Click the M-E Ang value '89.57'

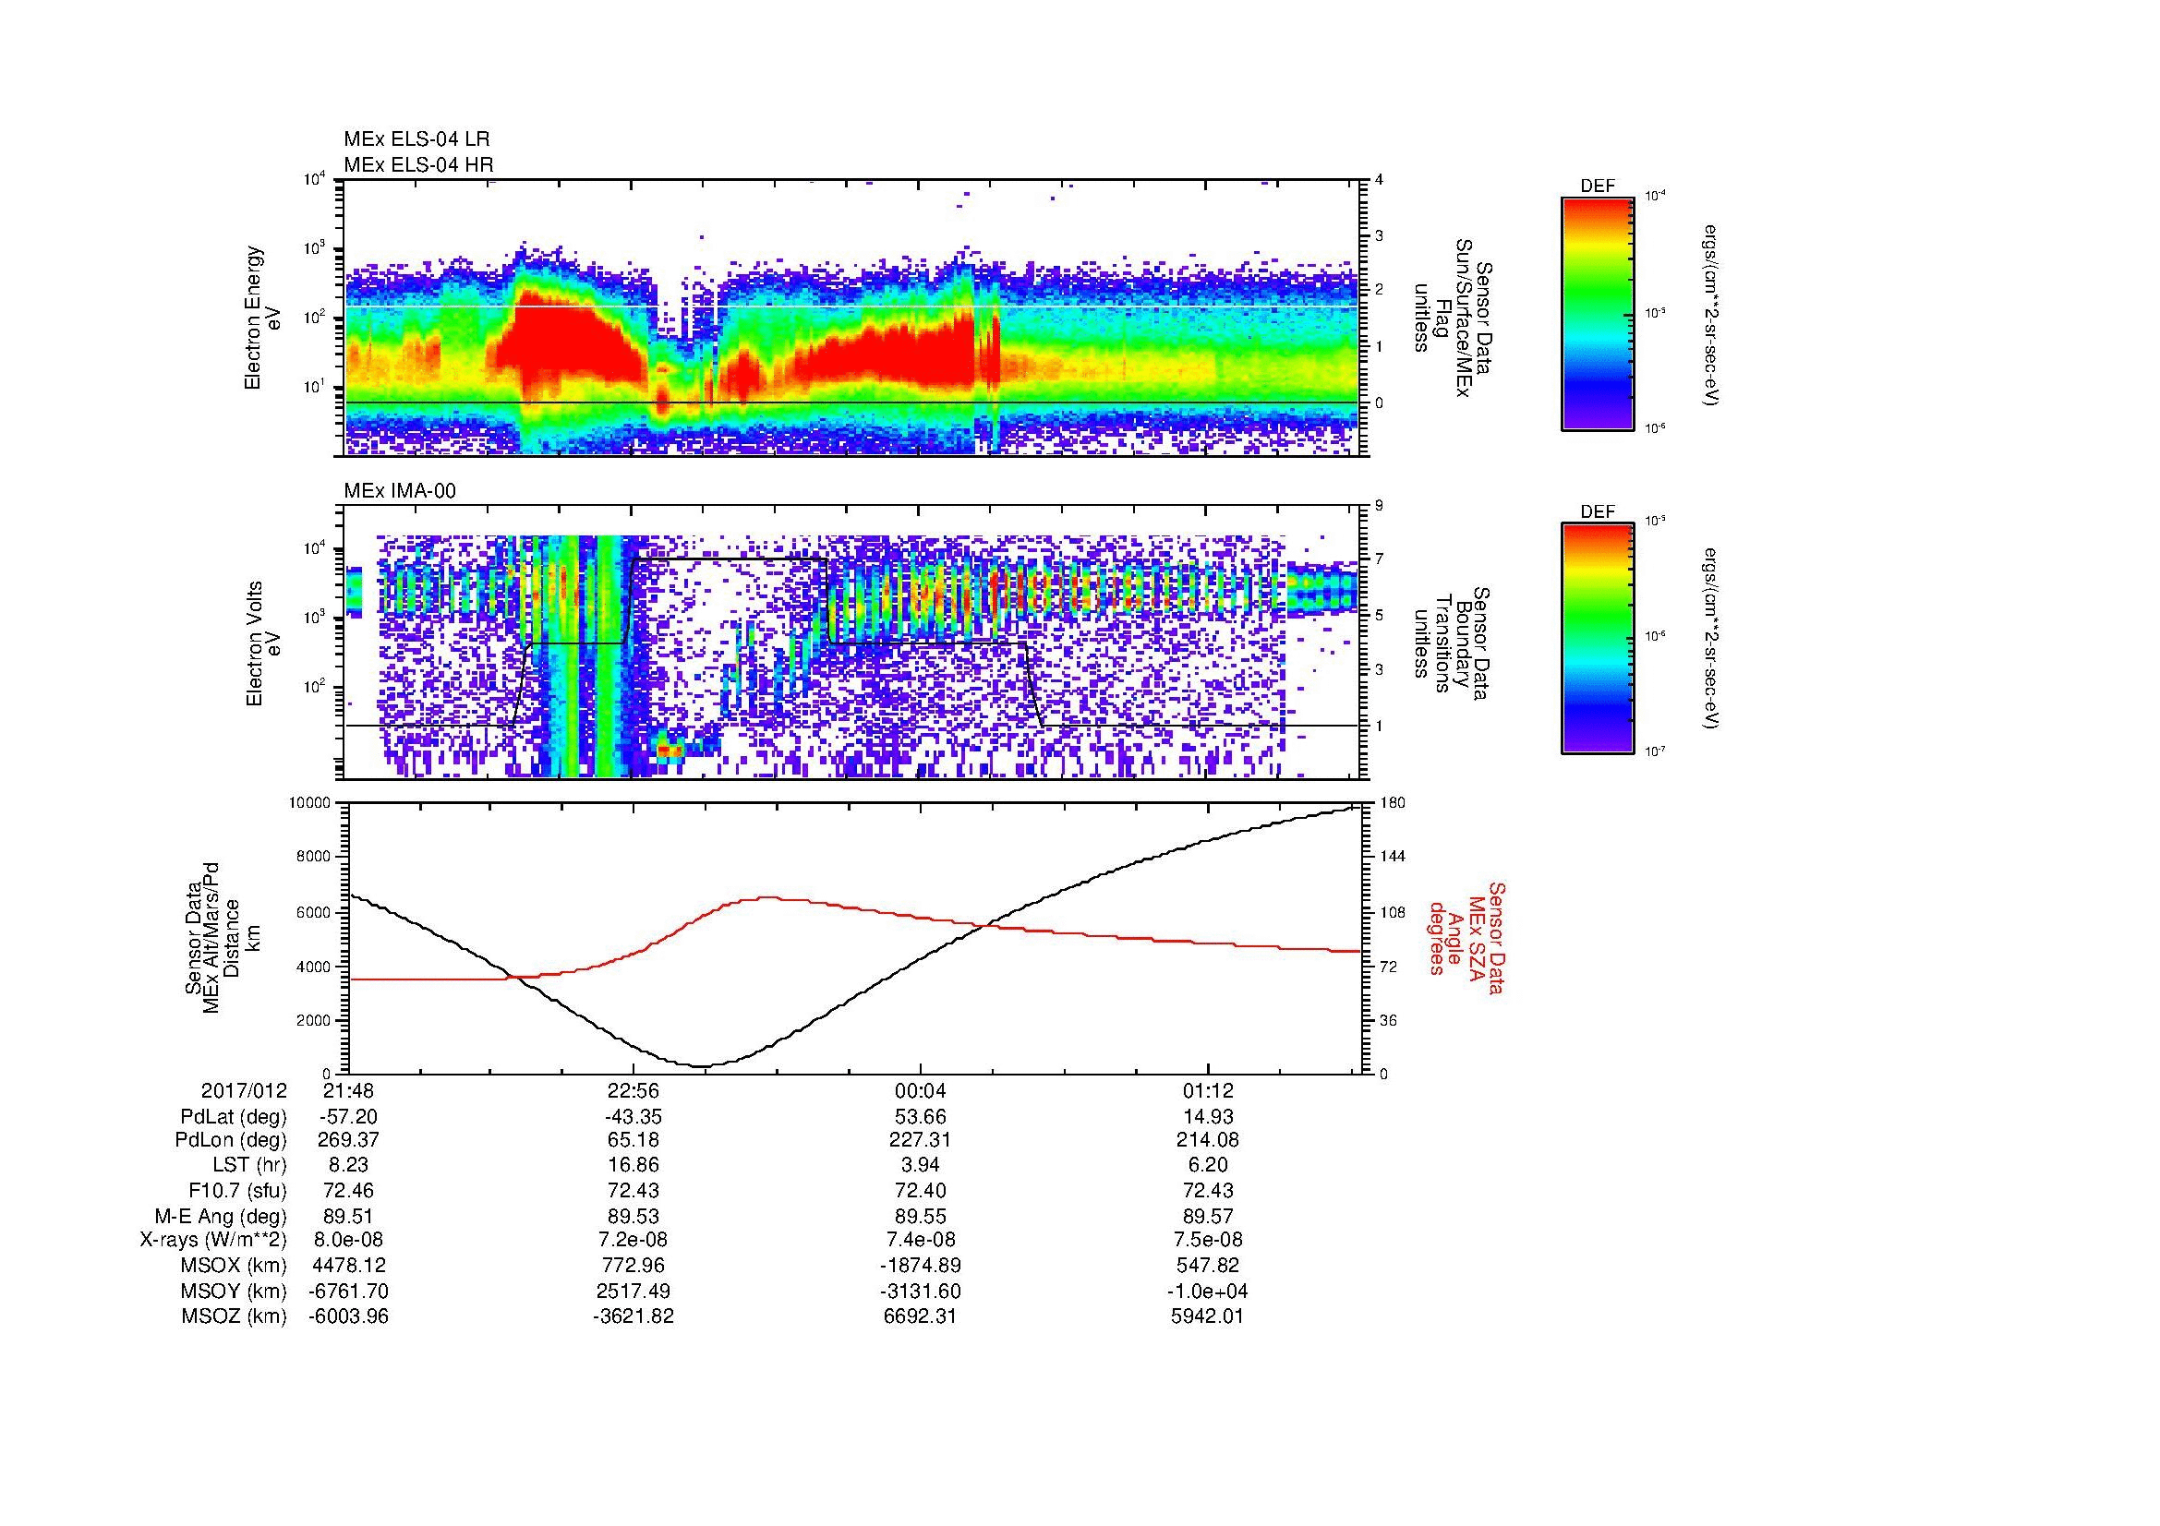pyautogui.click(x=1208, y=1217)
